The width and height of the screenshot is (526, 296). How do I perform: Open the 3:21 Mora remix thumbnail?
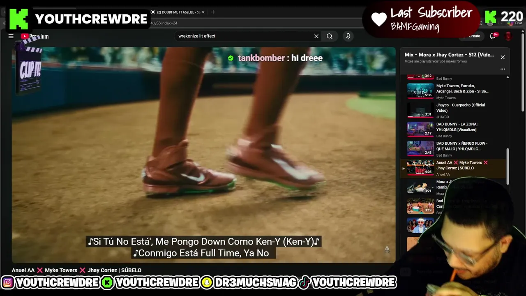click(x=420, y=187)
